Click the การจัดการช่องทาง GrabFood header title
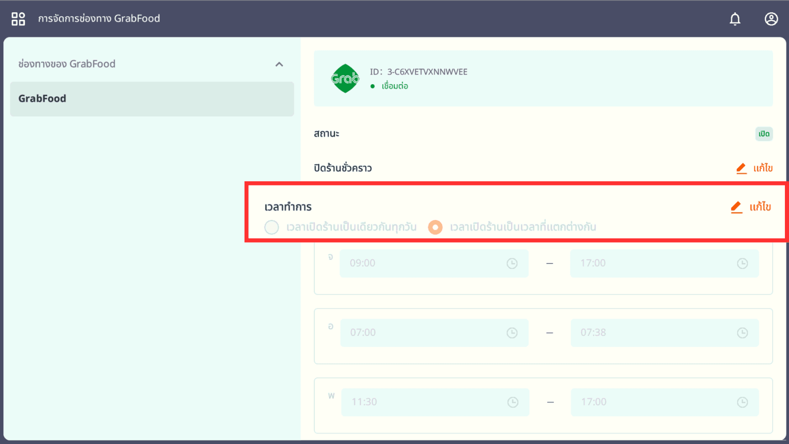This screenshot has height=444, width=789. click(99, 18)
